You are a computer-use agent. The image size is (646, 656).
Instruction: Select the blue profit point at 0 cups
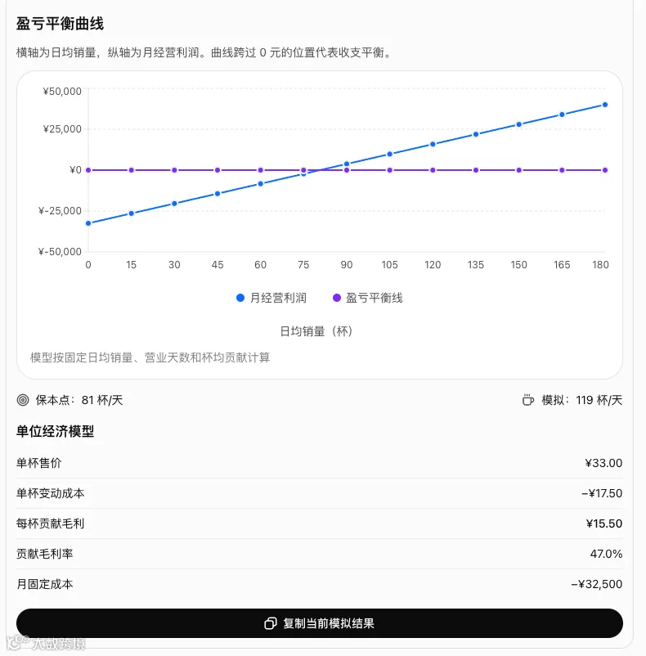click(x=88, y=223)
